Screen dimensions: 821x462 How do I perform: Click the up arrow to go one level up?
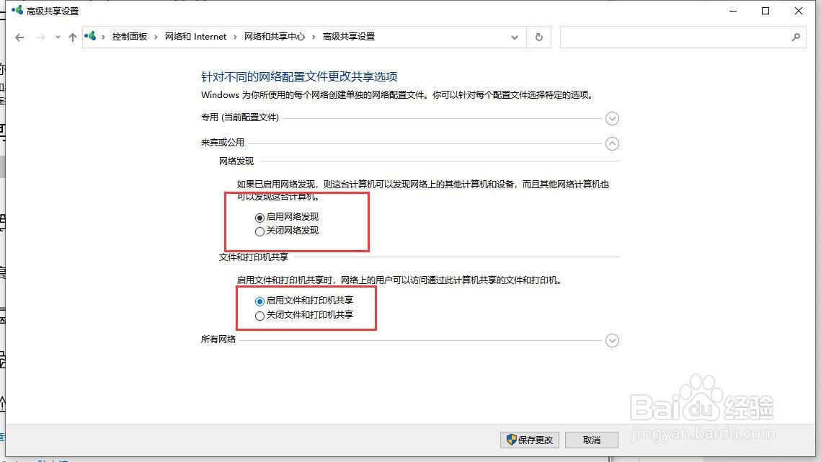point(73,37)
